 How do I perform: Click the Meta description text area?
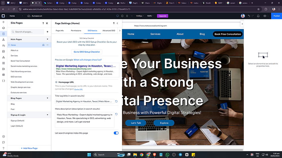[85, 120]
